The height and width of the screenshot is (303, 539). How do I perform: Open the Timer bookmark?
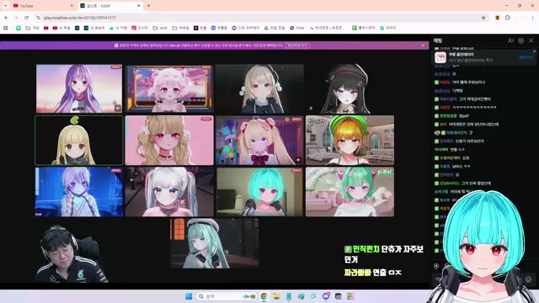(x=297, y=28)
